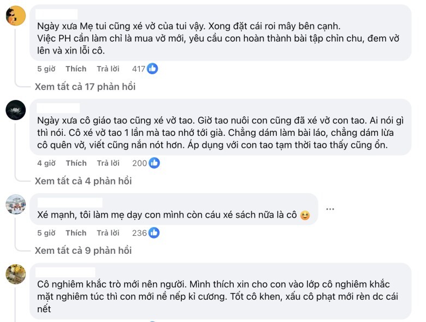This screenshot has height=322, width=426.
Task: Click the '4 giờ' timestamp link
Action: tap(46, 163)
